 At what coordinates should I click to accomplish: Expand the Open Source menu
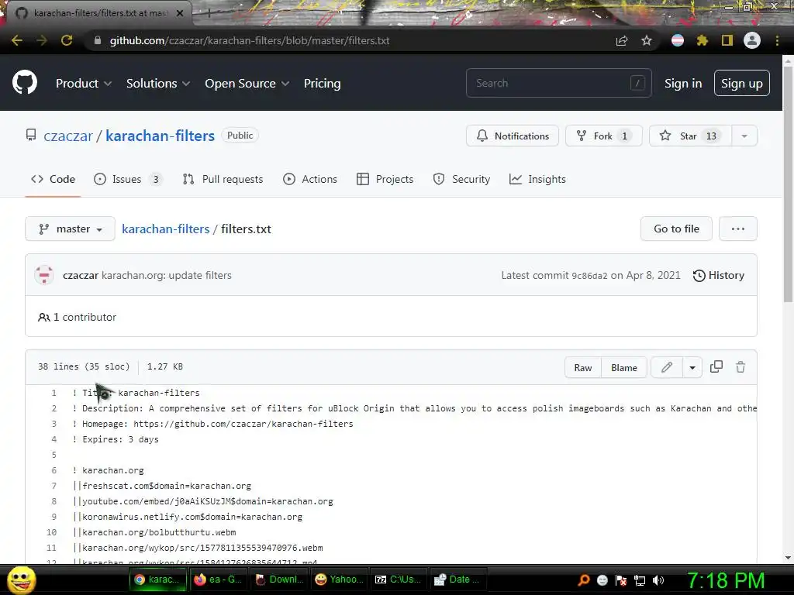pyautogui.click(x=247, y=84)
